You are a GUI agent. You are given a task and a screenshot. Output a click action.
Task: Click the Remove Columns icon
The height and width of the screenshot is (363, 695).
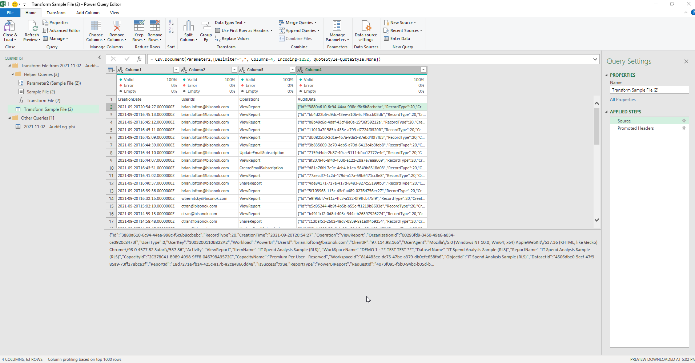pyautogui.click(x=117, y=26)
